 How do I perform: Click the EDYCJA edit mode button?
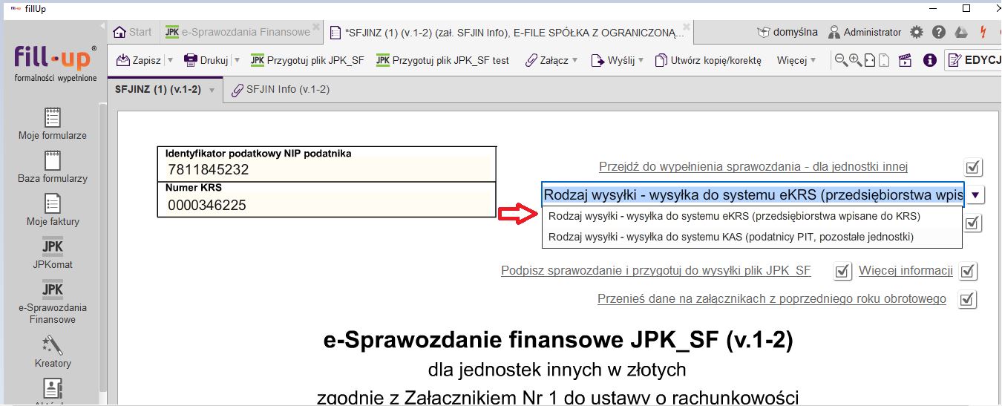(973, 60)
